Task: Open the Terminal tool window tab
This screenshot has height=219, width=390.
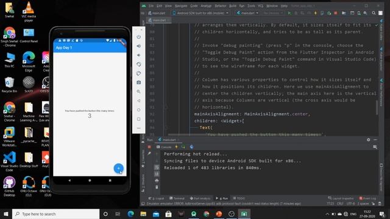Action: (x=177, y=198)
